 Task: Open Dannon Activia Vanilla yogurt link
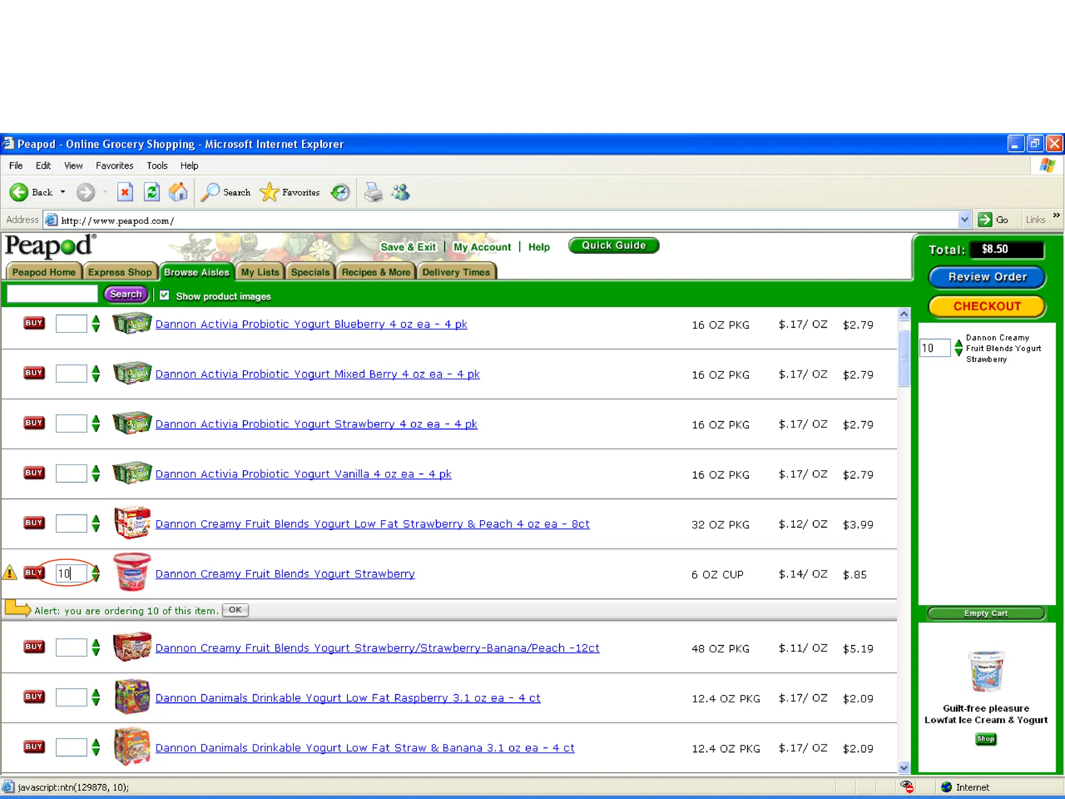pyautogui.click(x=303, y=474)
